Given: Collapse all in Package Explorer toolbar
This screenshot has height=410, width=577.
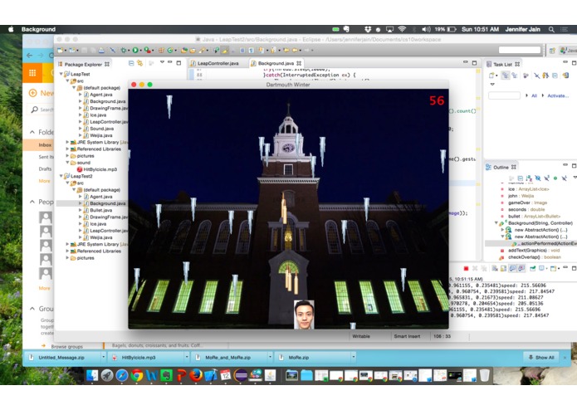Looking at the screenshot, I should pos(131,63).
